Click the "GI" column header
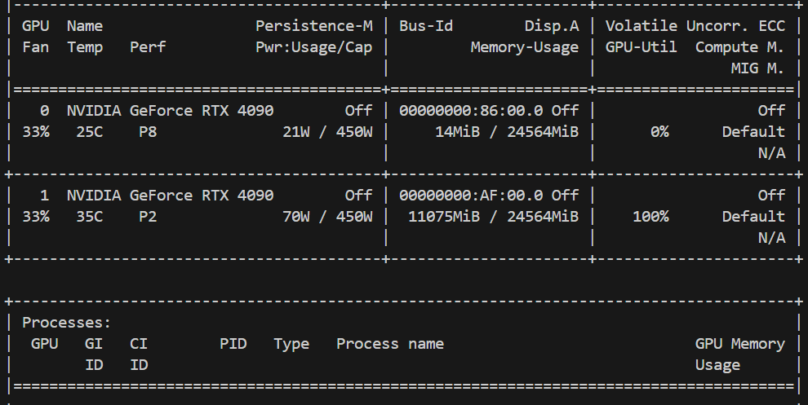The height and width of the screenshot is (405, 808). [94, 344]
